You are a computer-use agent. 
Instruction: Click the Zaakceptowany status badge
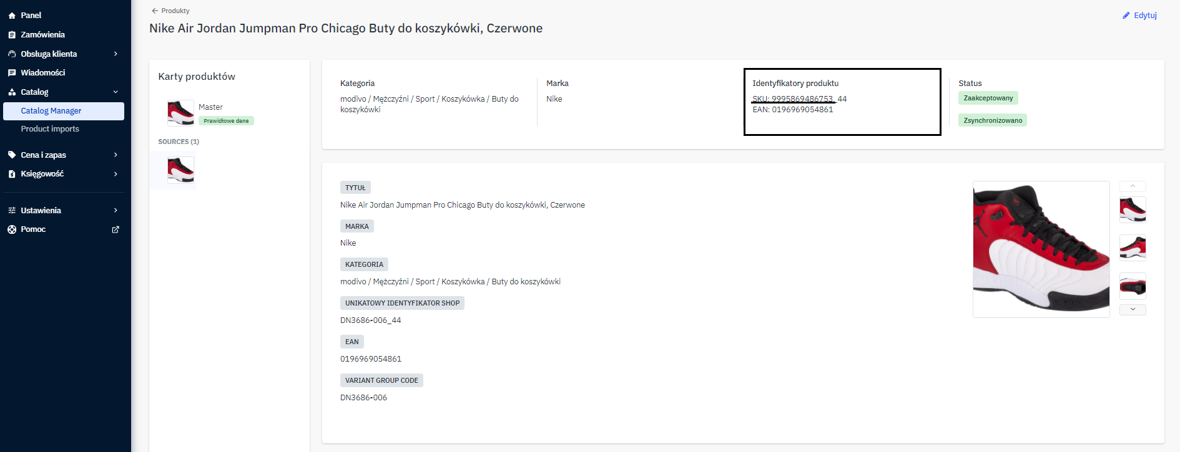(988, 98)
